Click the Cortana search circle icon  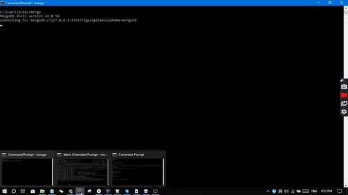coord(14,191)
